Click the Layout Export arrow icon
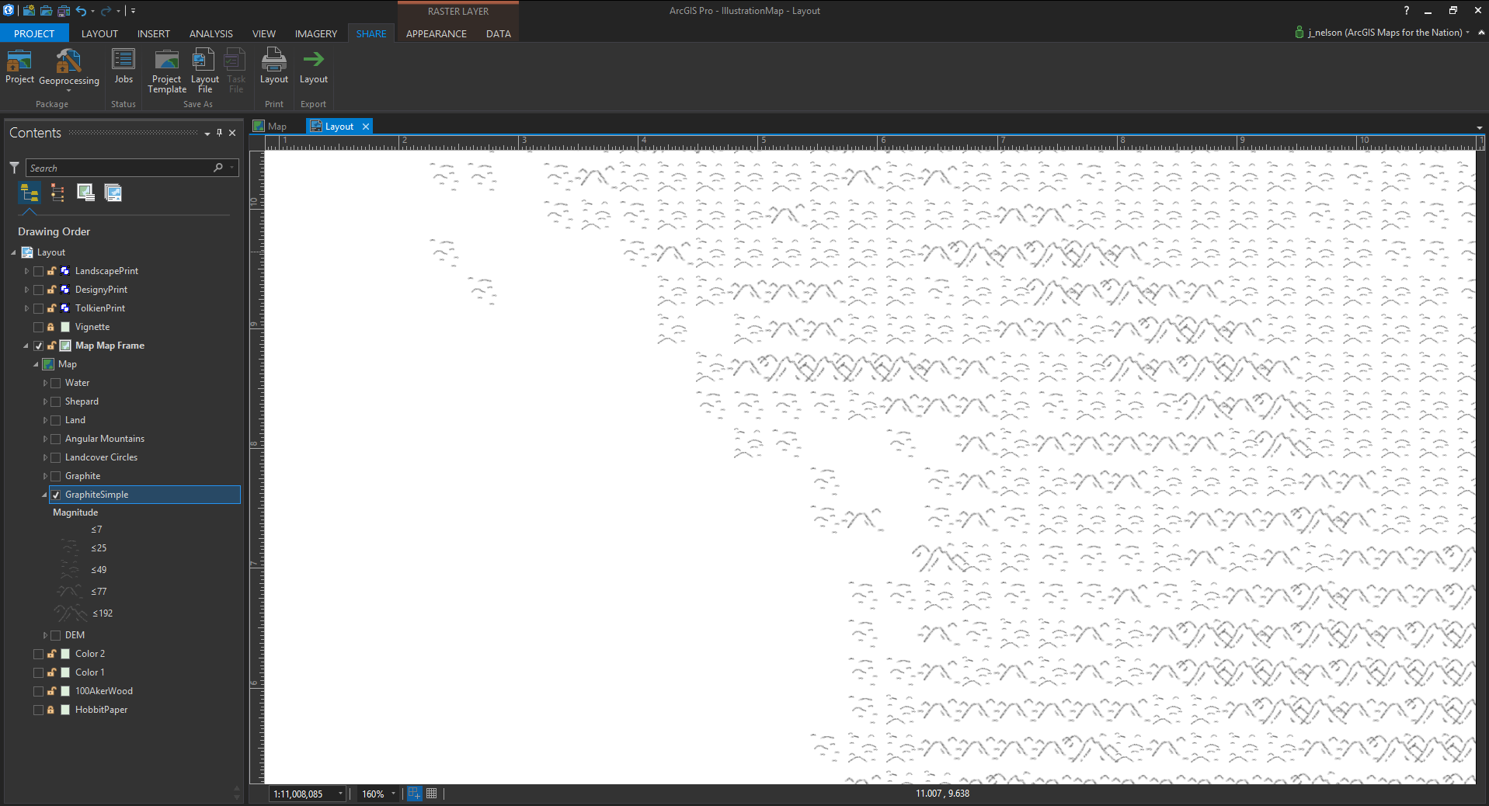The image size is (1489, 806). (x=314, y=59)
